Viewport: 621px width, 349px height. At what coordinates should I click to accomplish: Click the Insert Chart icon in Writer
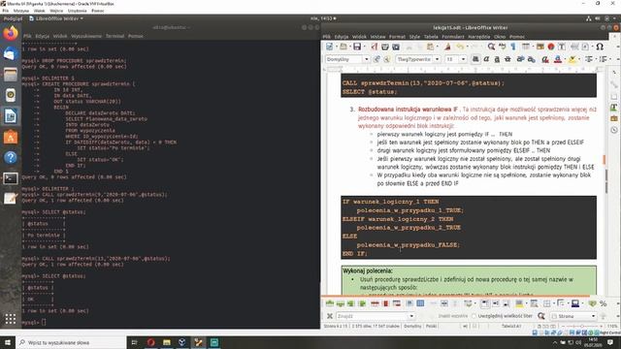point(551,47)
